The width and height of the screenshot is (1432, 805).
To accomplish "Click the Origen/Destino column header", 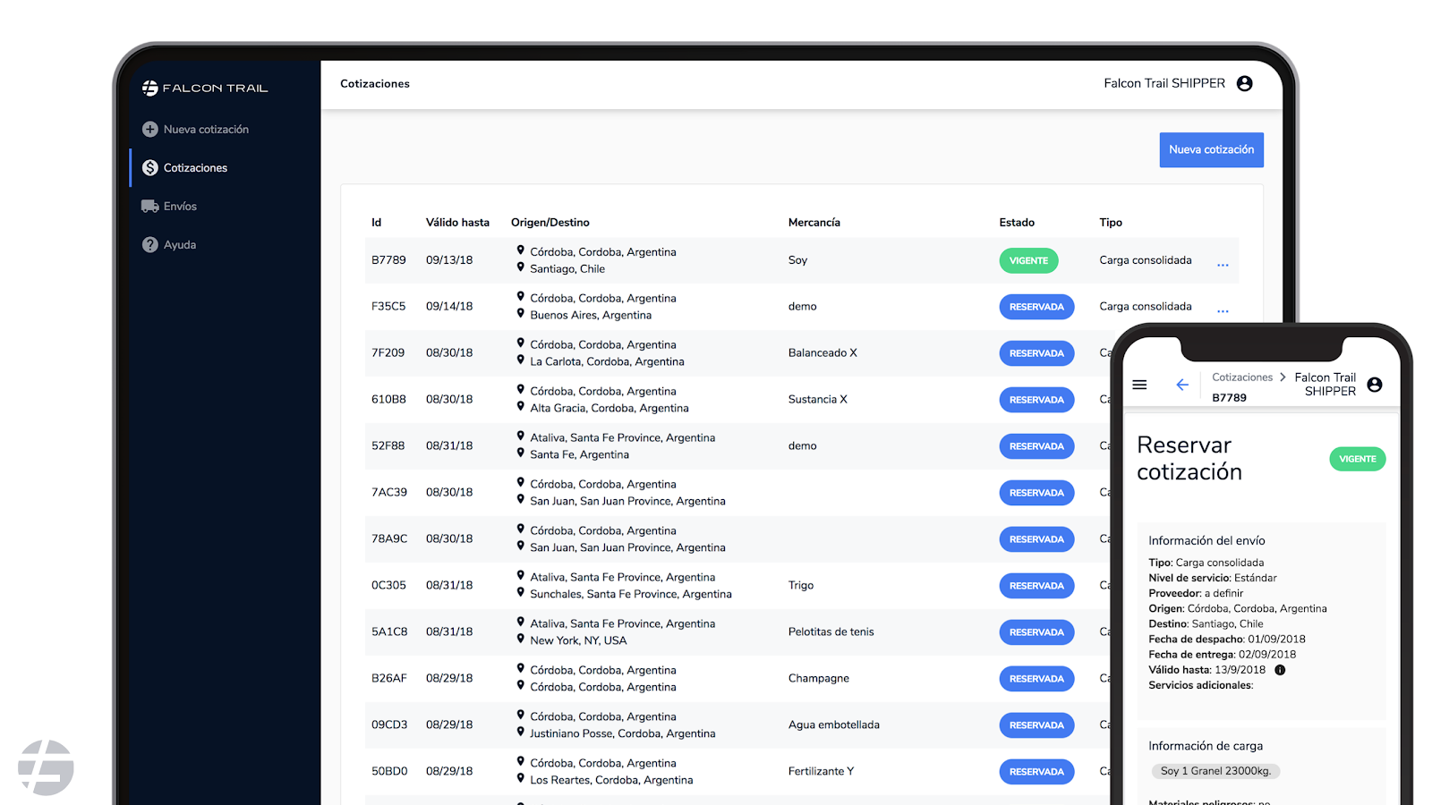I will coord(550,223).
